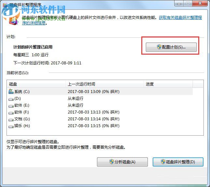Select the 软件 (E:) row name
The height and width of the screenshot is (187, 210).
click(x=22, y=105)
